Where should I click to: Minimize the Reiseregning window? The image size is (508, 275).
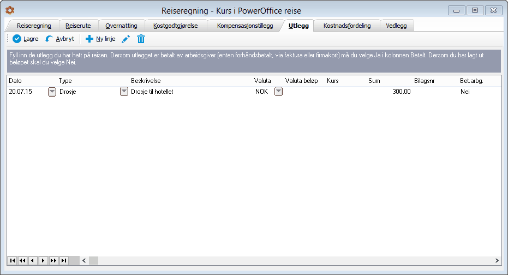pos(457,10)
